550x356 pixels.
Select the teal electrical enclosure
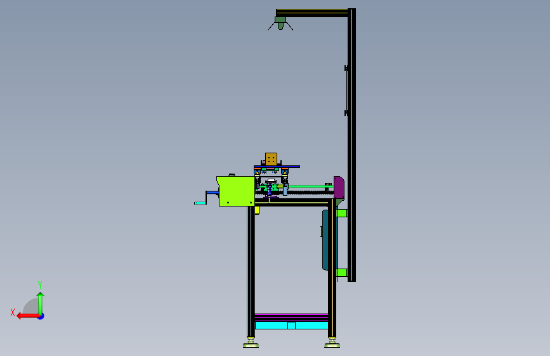click(x=326, y=240)
